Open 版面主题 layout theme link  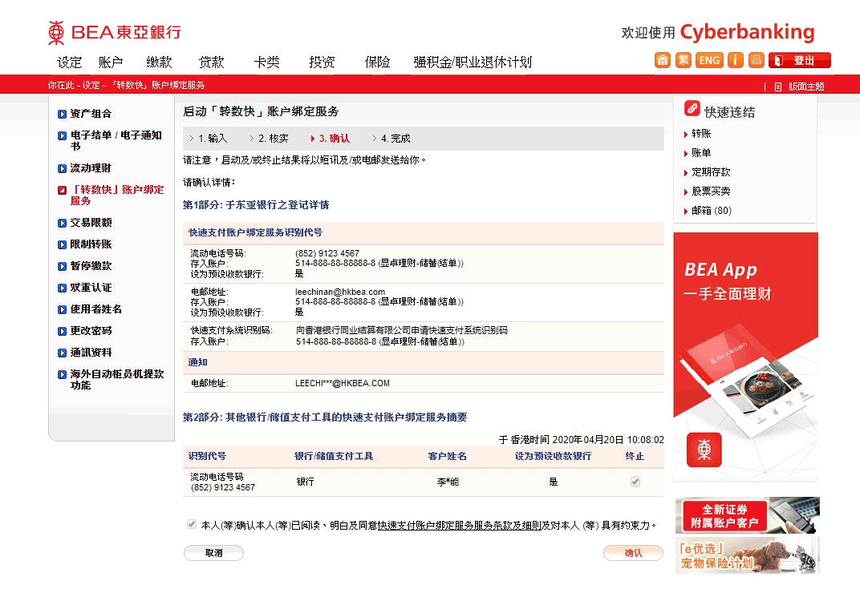(x=806, y=87)
